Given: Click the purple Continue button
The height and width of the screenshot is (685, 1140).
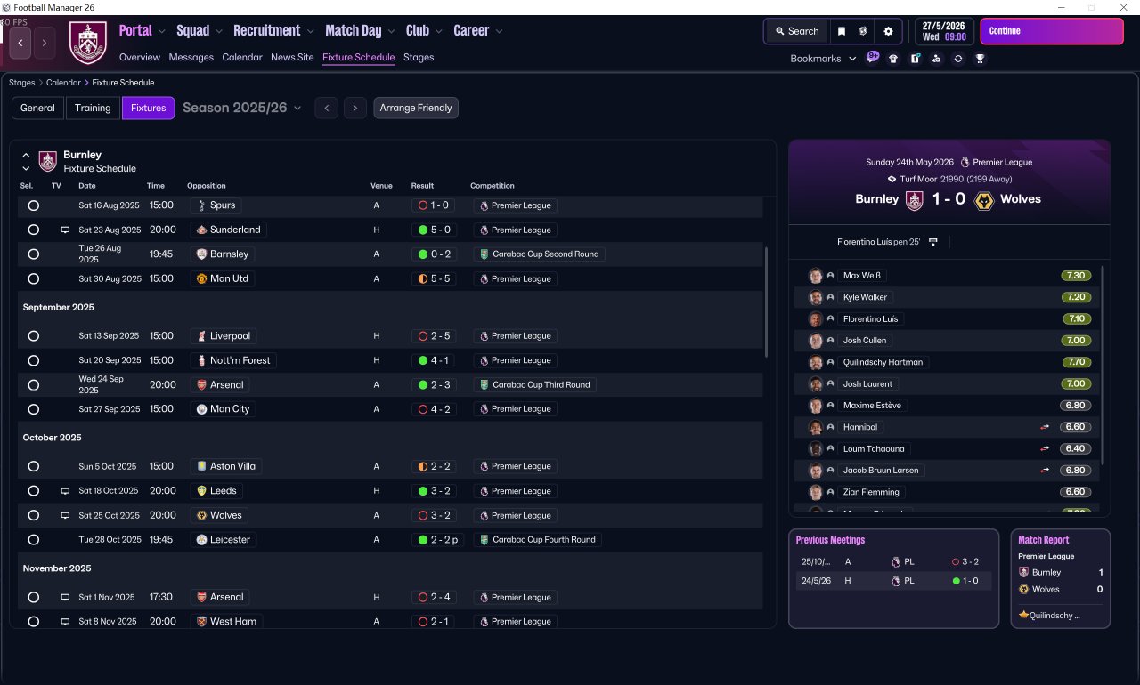Looking at the screenshot, I should [1052, 31].
